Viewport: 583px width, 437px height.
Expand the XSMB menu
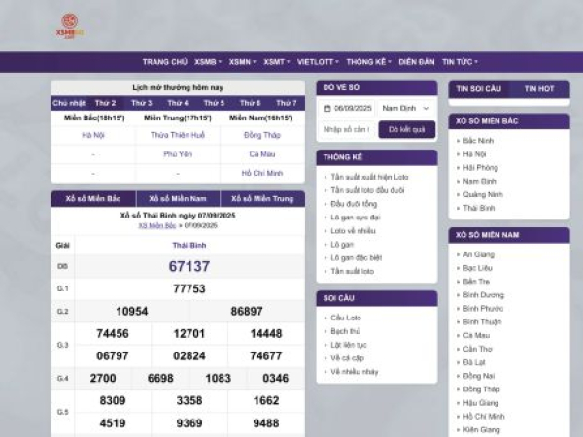(x=208, y=62)
